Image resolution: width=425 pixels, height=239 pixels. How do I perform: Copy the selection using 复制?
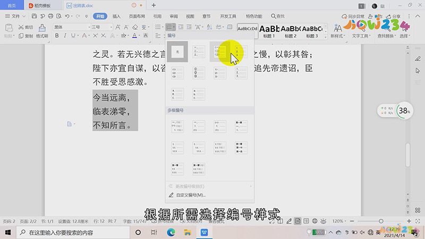tap(25, 36)
